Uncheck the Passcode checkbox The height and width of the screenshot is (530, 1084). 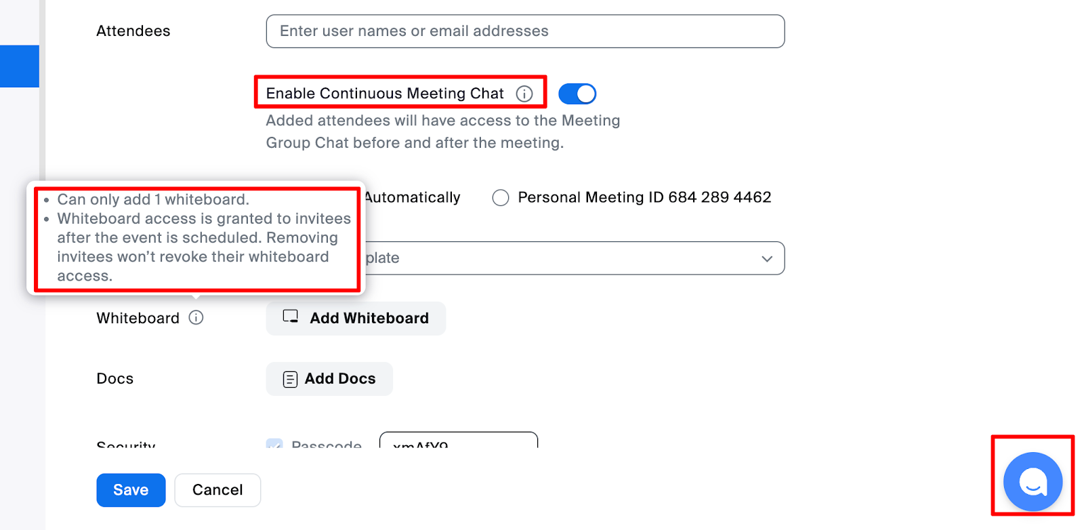click(x=274, y=445)
